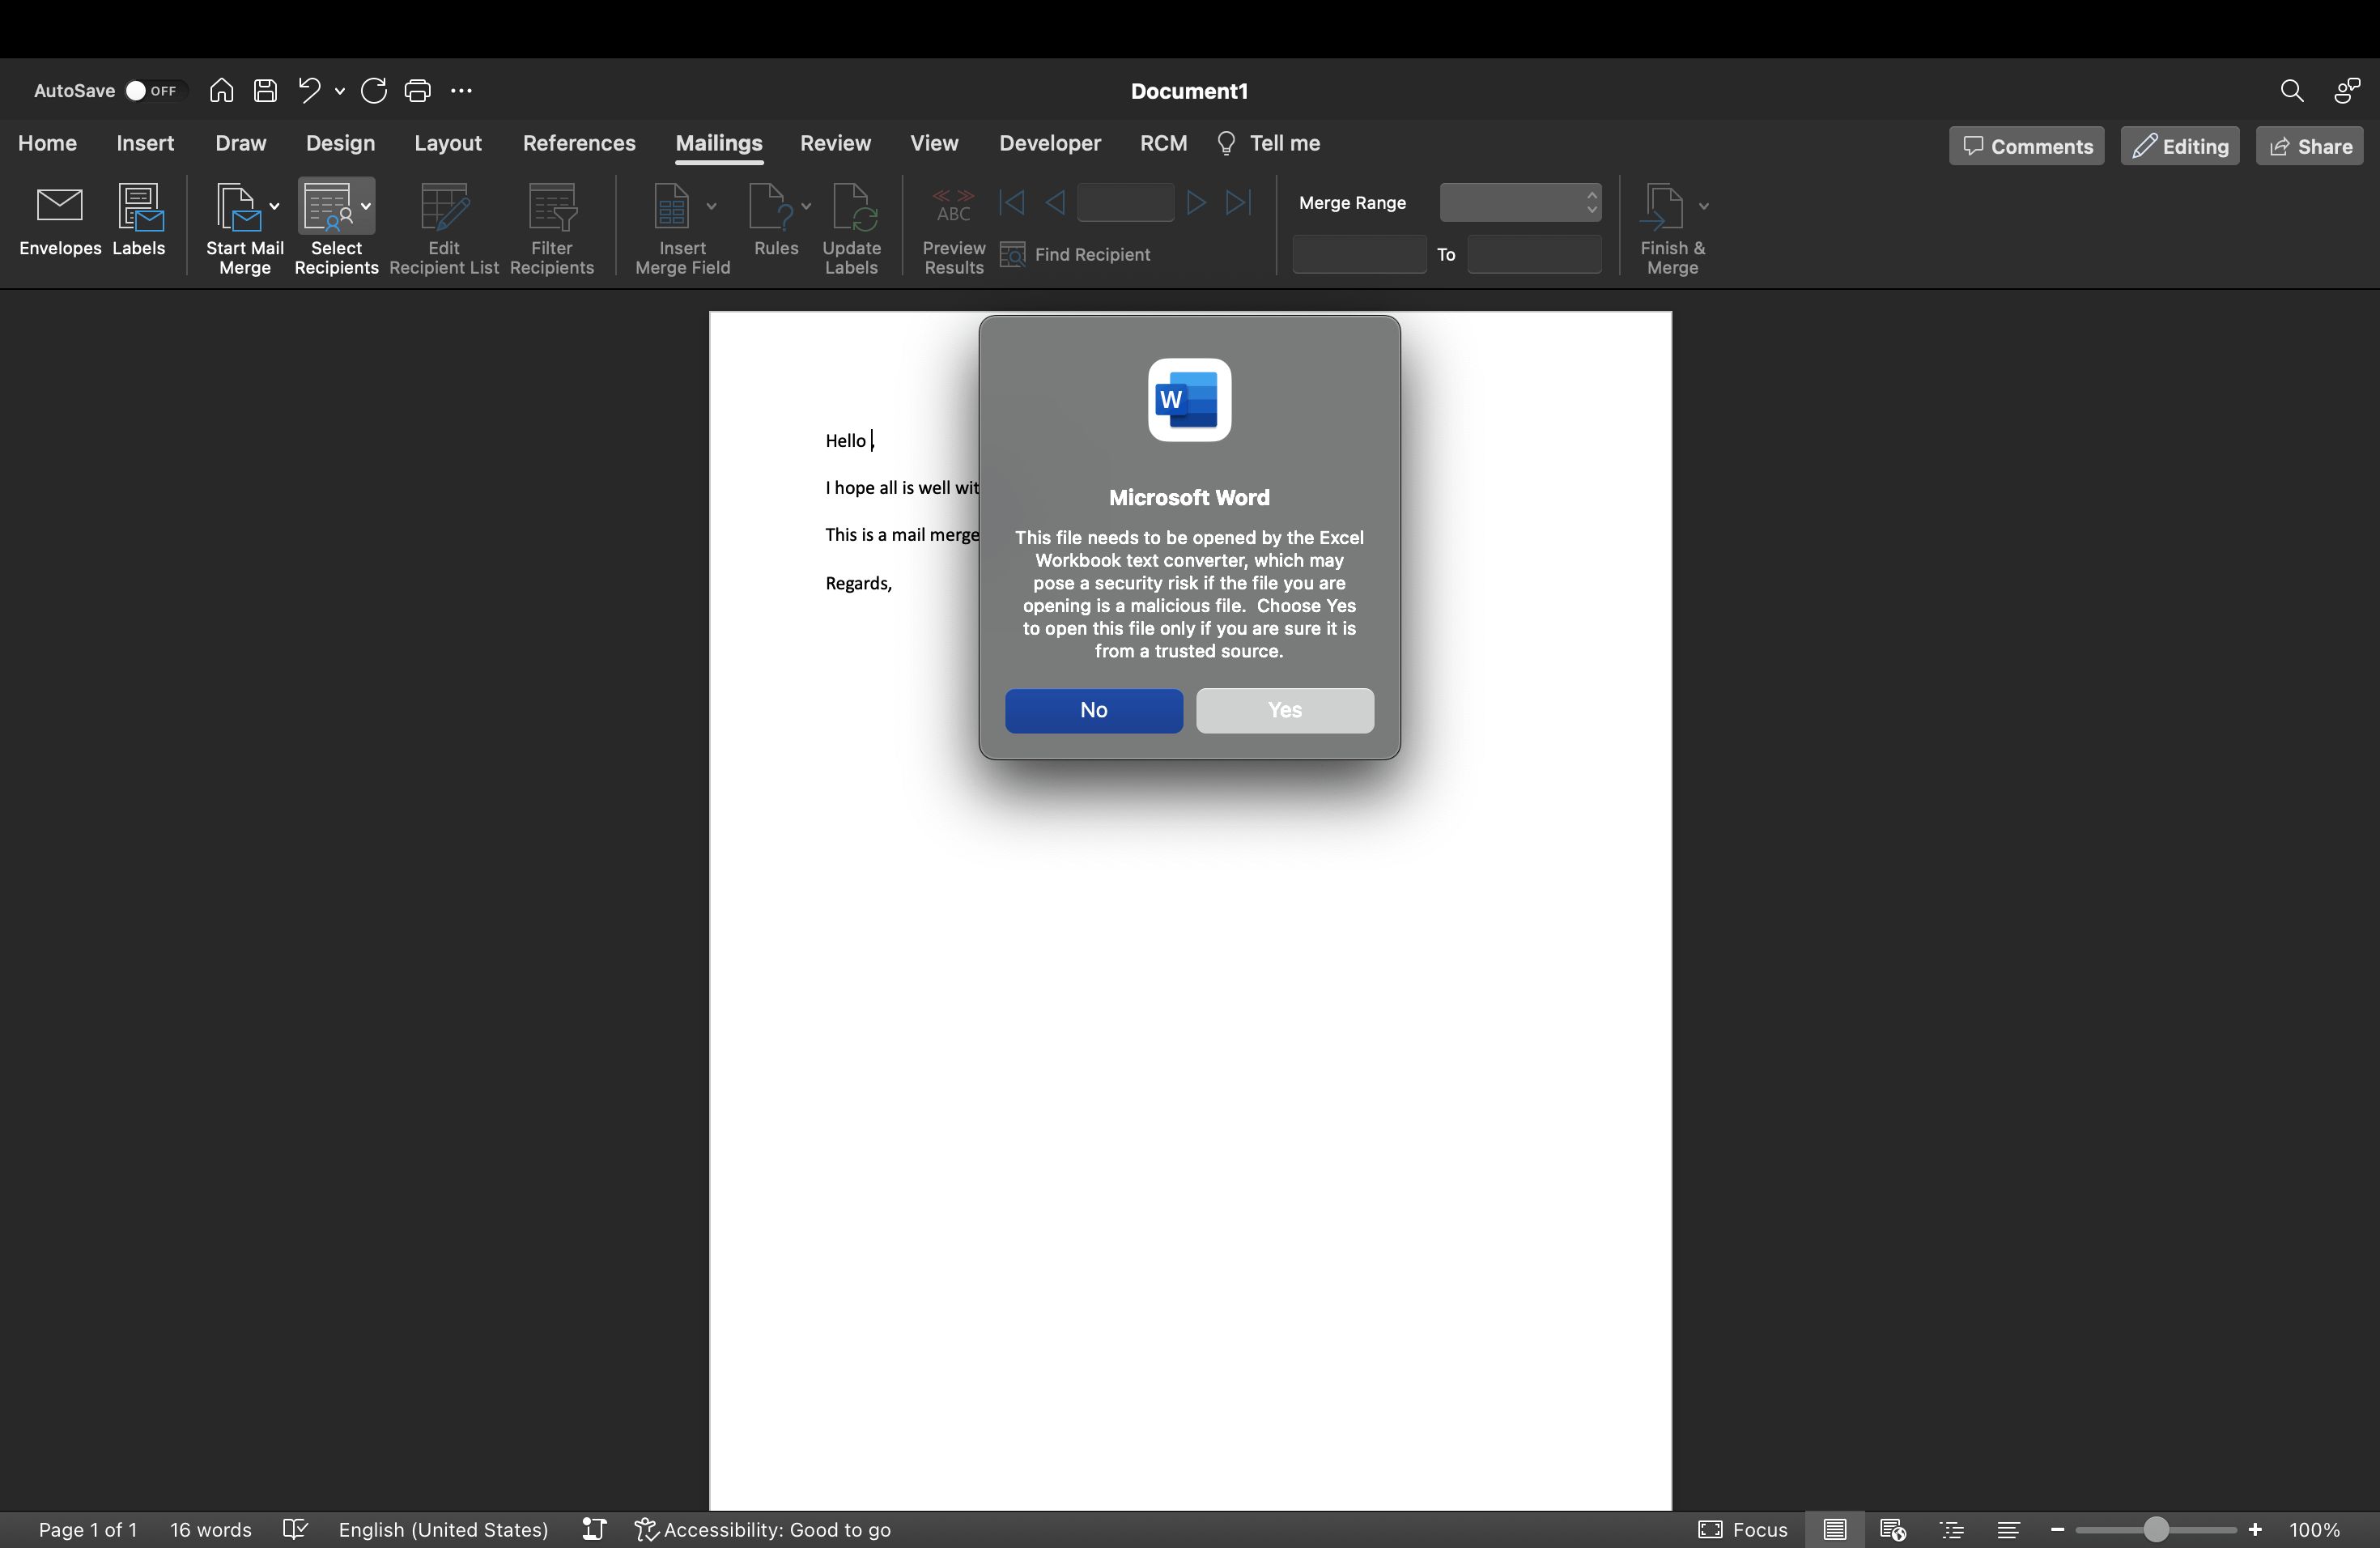Click the Save icon in title bar
The height and width of the screenshot is (1548, 2380).
click(265, 91)
